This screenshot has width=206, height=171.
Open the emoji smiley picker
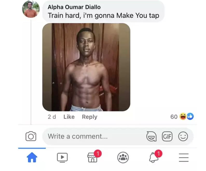183,136
